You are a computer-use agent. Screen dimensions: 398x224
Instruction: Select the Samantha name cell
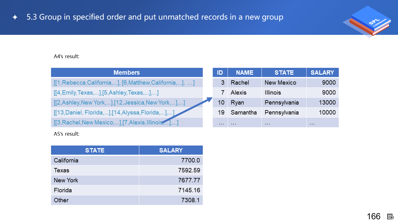coord(244,113)
